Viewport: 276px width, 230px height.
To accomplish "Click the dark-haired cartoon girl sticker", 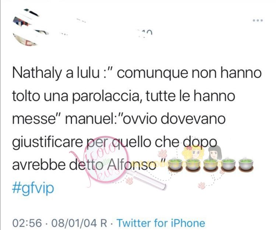I will pos(215,153).
